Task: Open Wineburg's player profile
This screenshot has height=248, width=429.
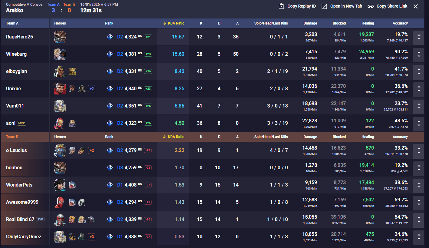Action: tap(16, 54)
